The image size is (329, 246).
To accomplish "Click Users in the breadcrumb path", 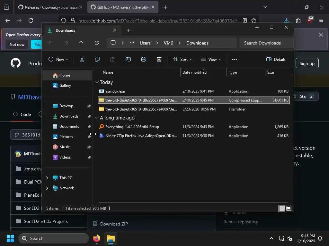I will pyautogui.click(x=145, y=43).
